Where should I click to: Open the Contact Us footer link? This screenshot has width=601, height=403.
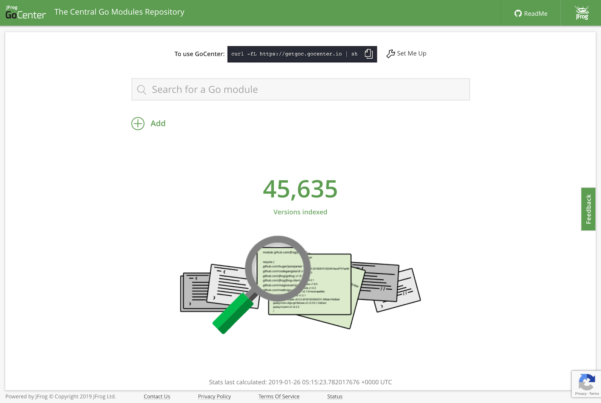[157, 397]
